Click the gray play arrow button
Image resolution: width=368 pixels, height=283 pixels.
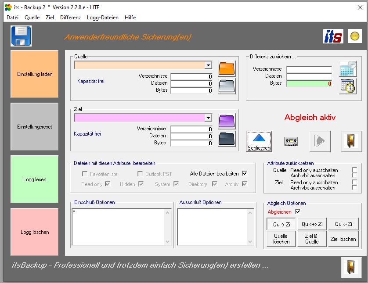(x=320, y=141)
